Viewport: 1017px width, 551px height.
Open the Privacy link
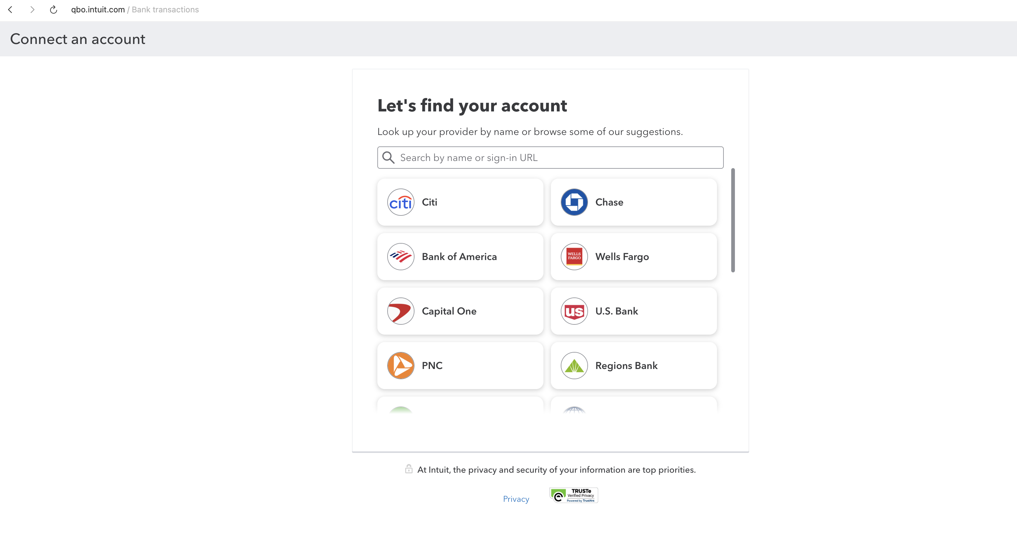pyautogui.click(x=516, y=499)
